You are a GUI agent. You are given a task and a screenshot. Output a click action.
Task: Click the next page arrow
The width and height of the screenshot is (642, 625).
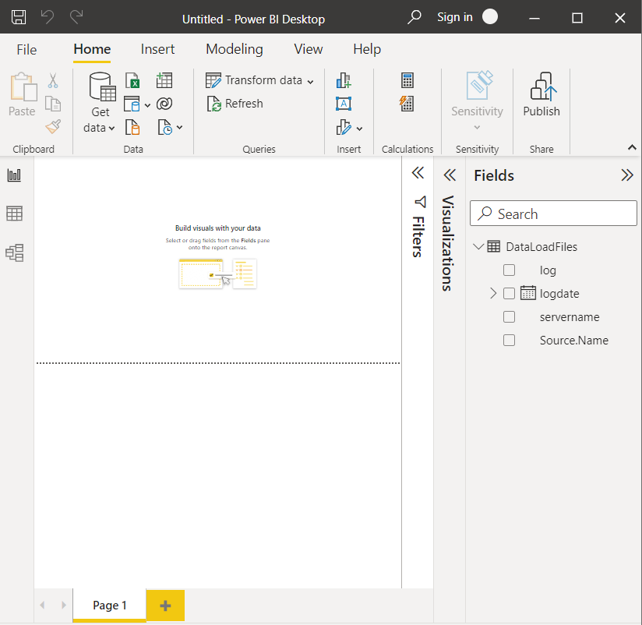click(63, 606)
